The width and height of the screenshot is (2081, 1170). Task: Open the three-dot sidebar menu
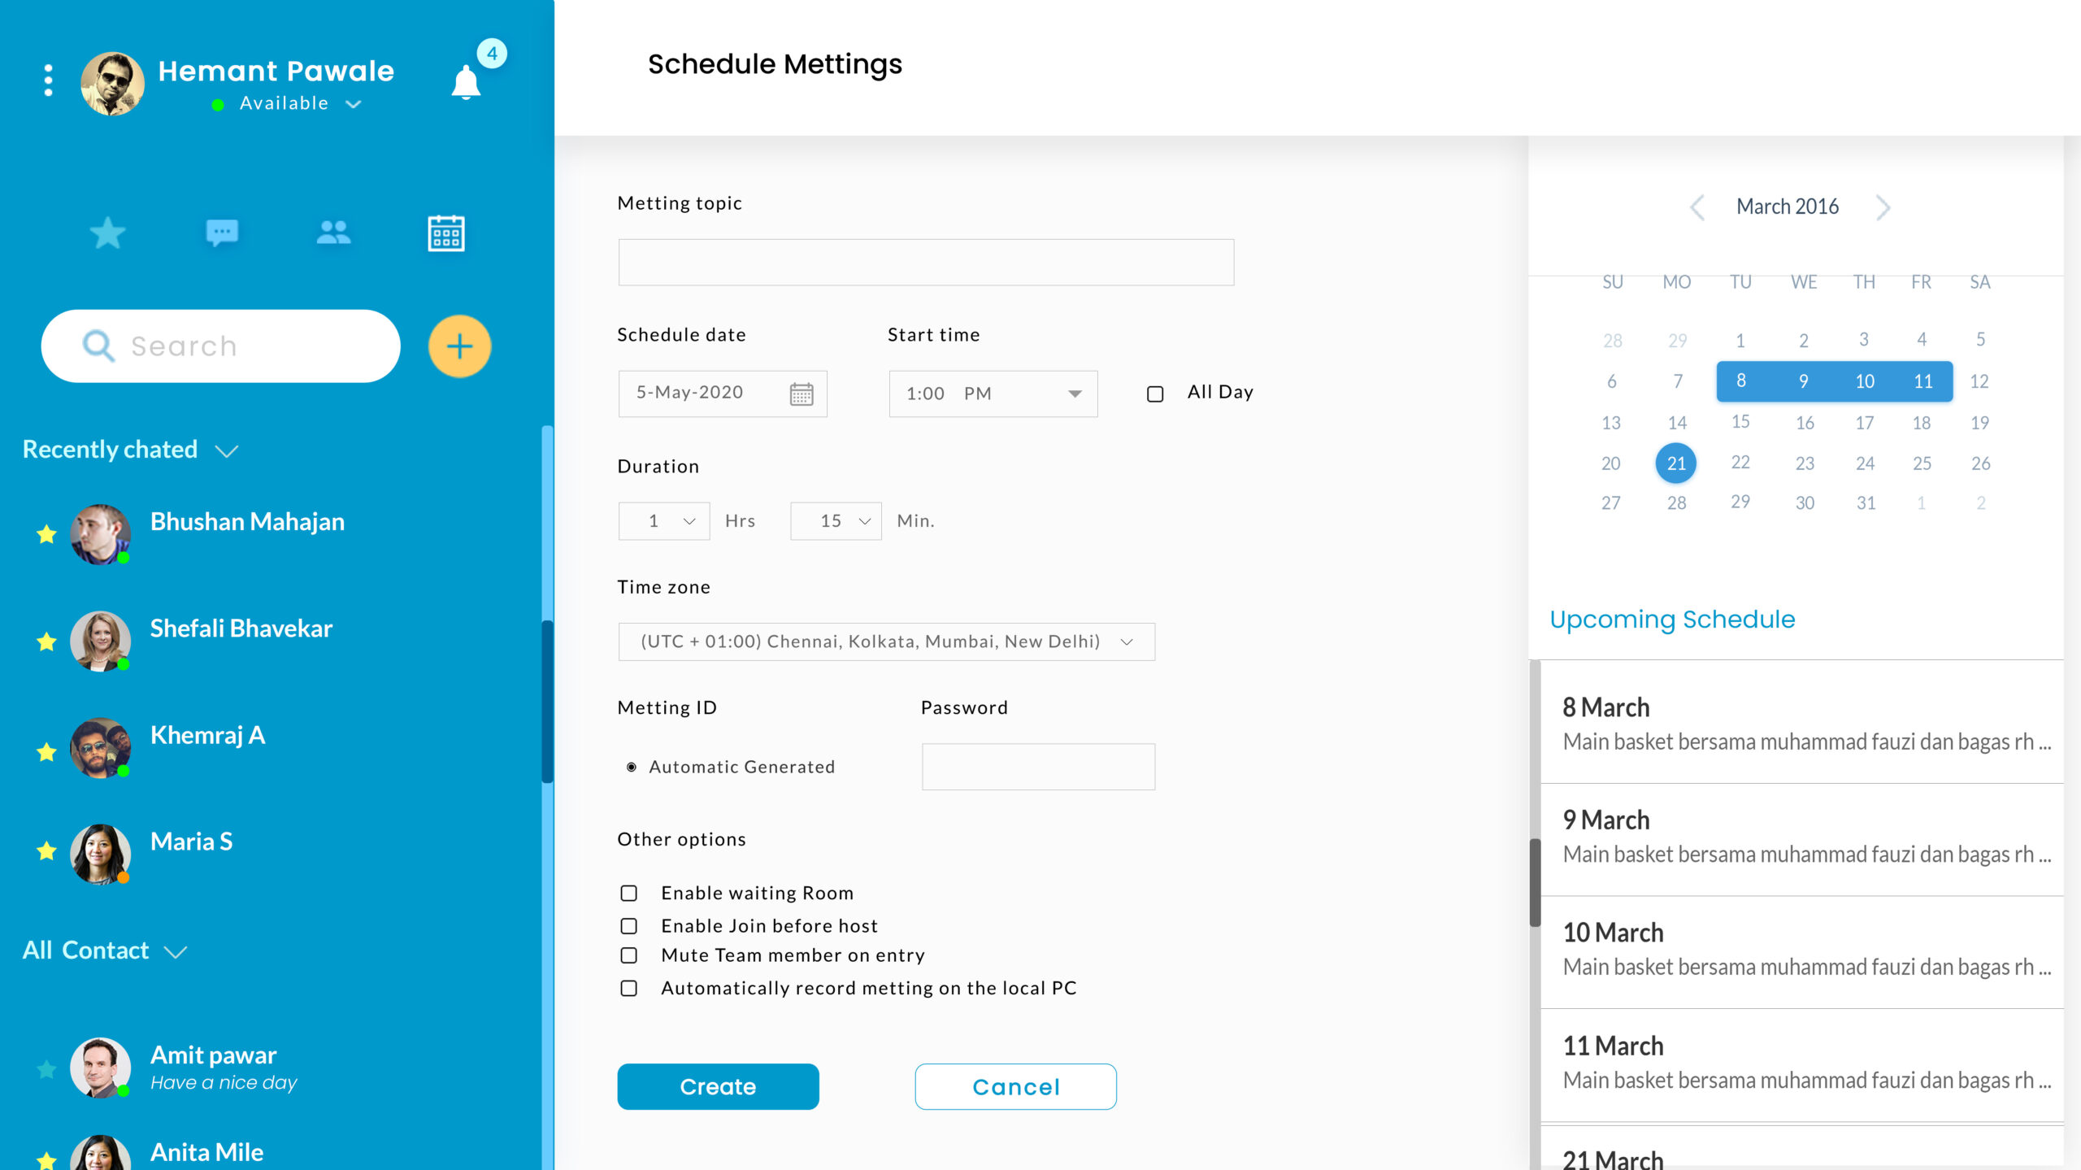click(x=49, y=80)
